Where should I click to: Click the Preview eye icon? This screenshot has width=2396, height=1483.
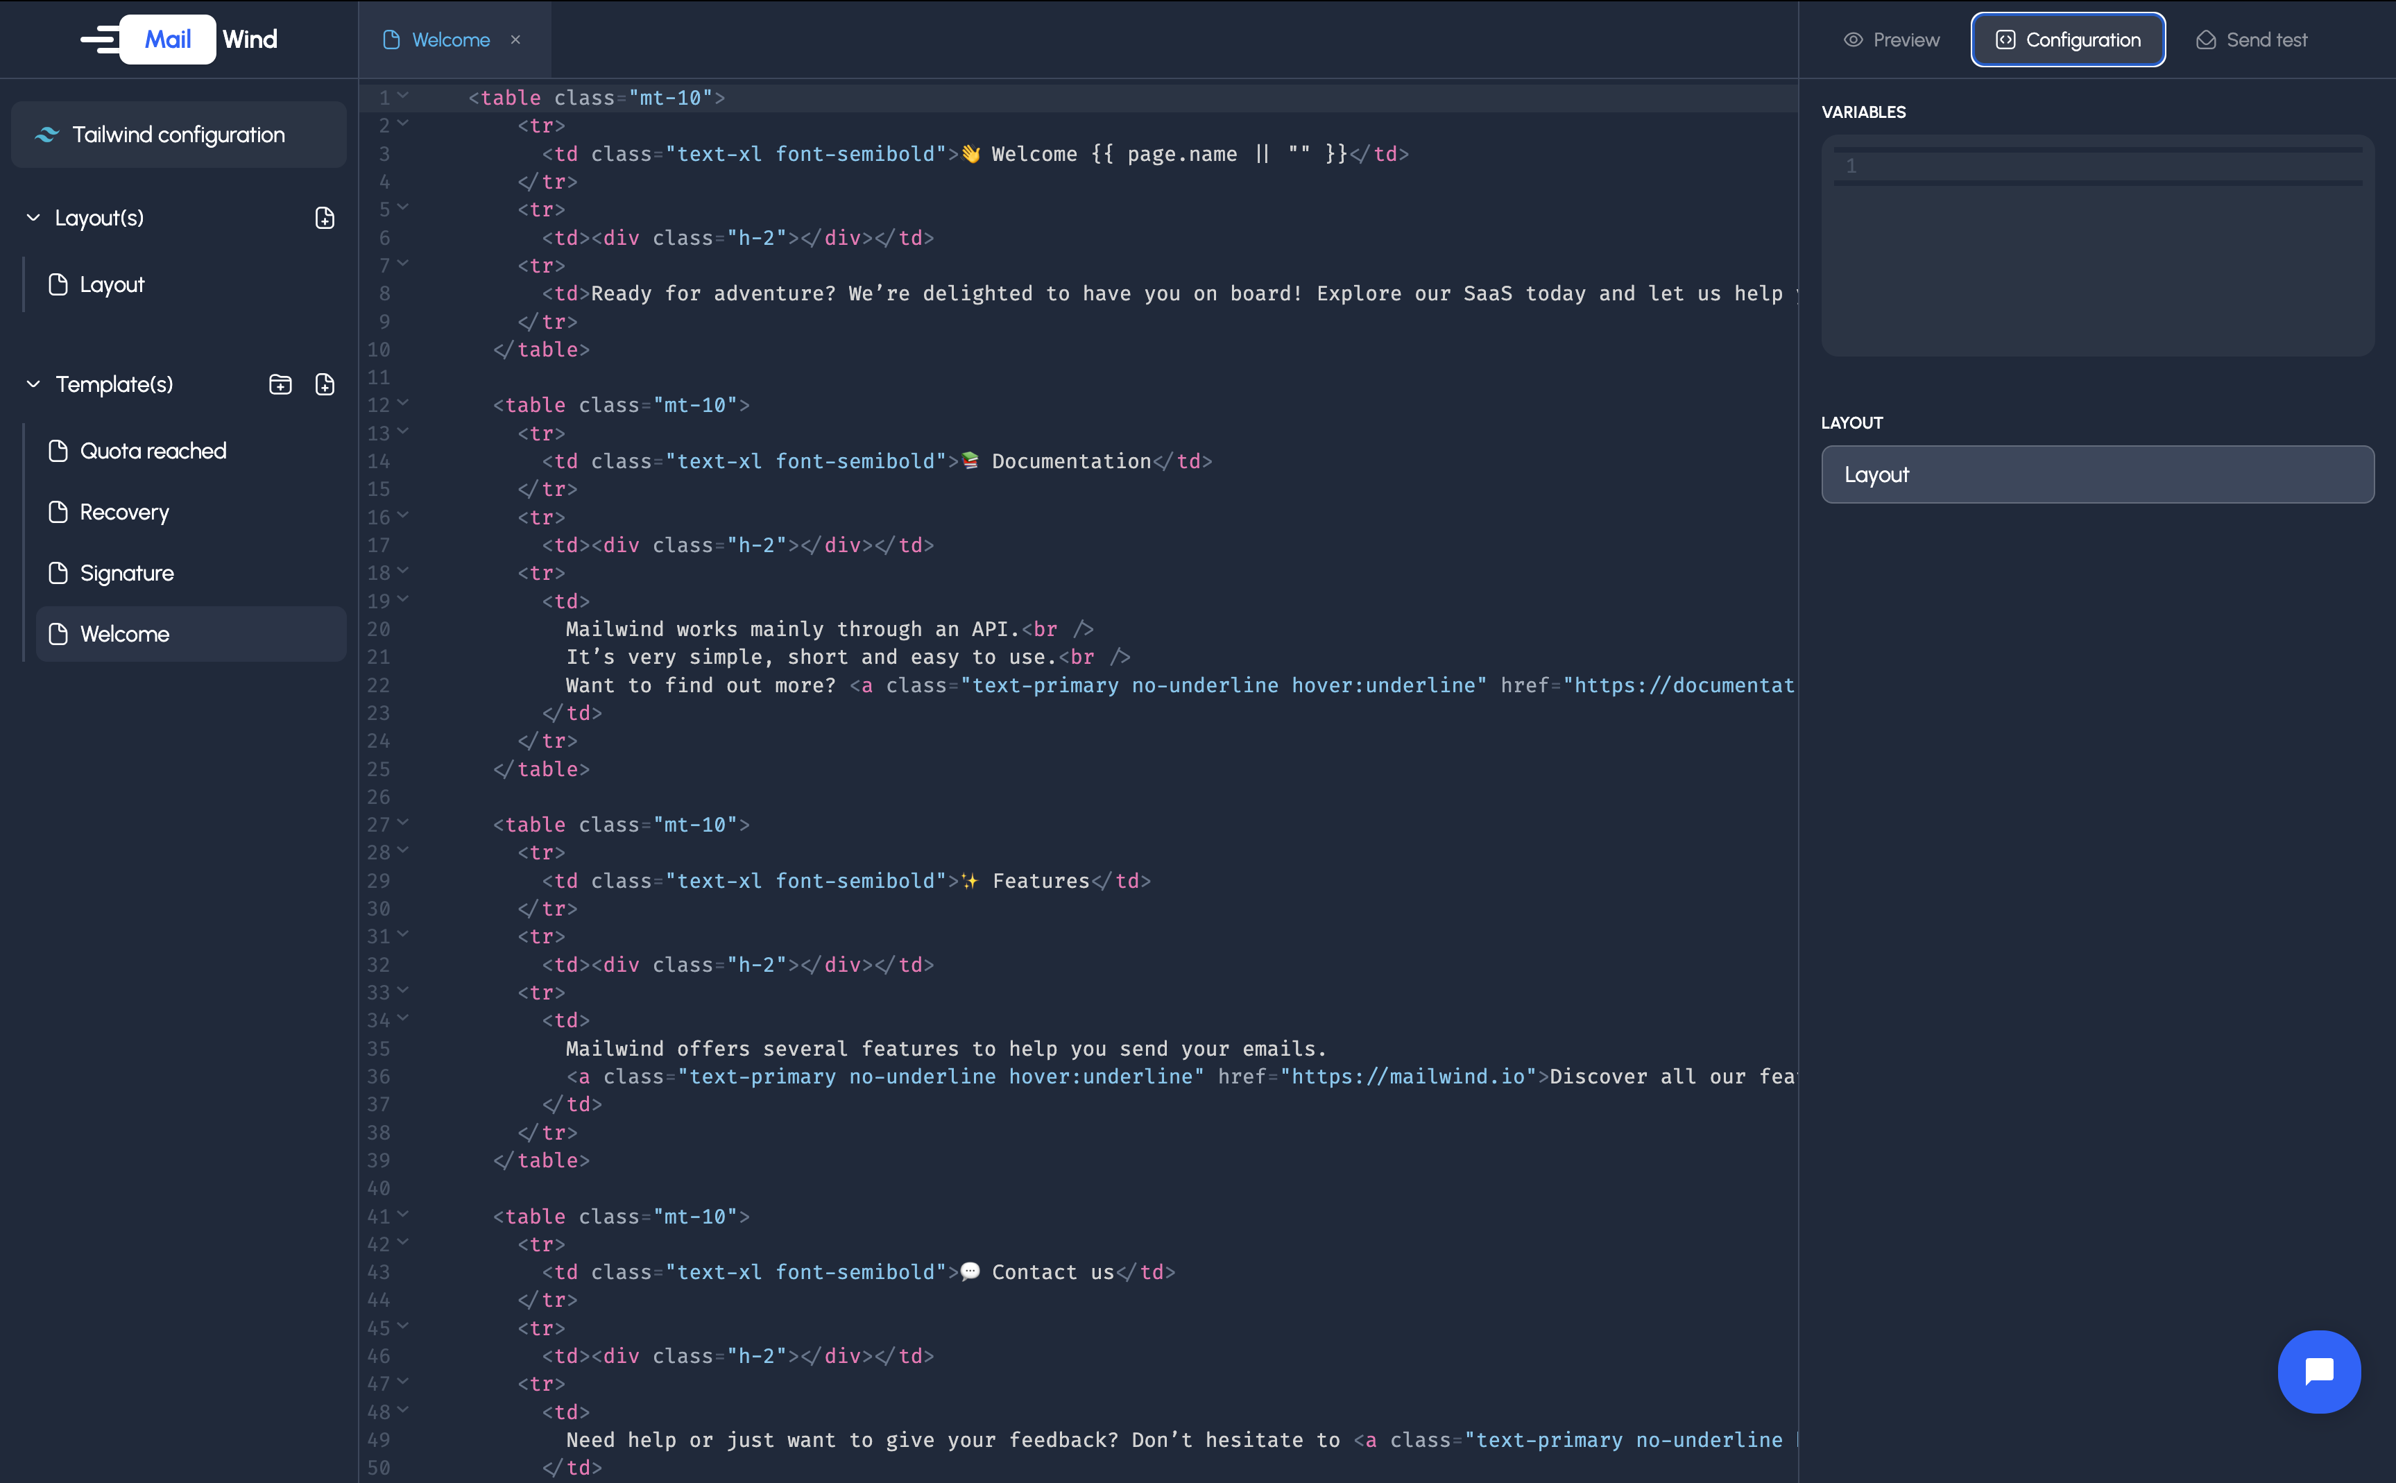click(1853, 40)
